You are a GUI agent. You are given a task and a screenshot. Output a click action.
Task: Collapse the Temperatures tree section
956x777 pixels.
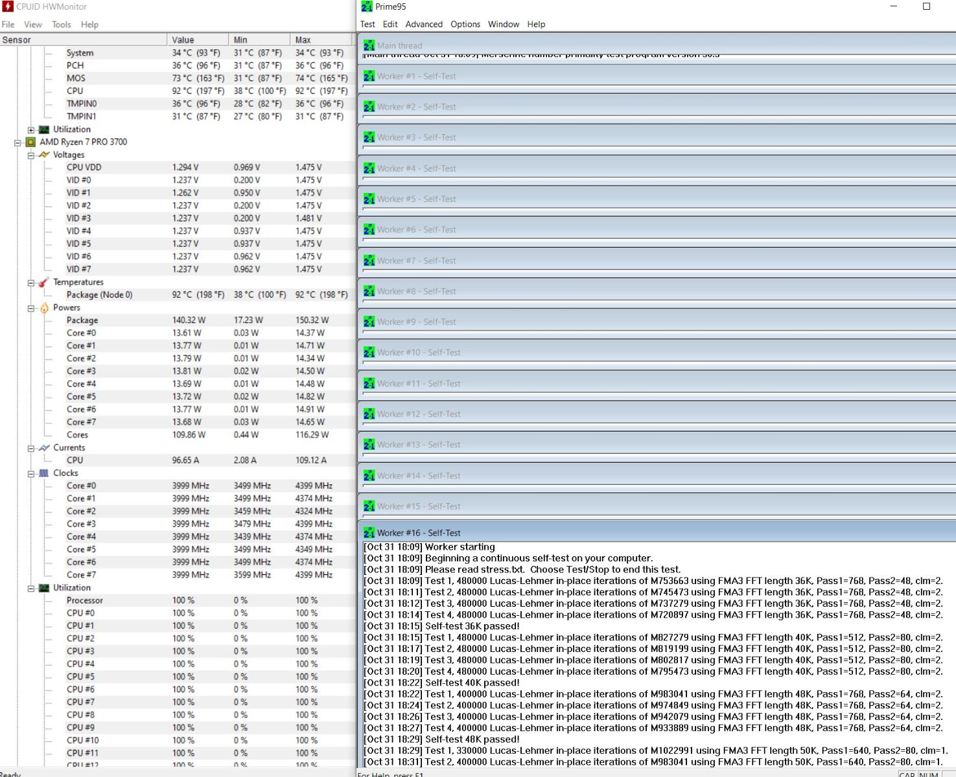coord(30,283)
